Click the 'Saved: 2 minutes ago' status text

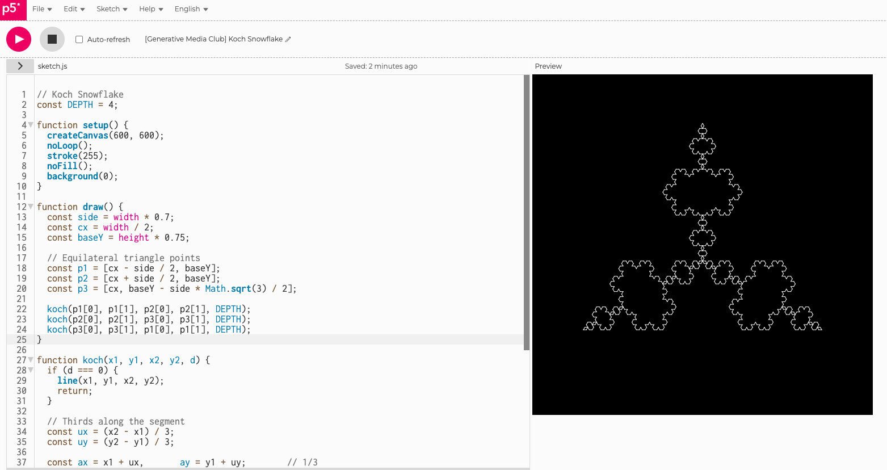[381, 66]
